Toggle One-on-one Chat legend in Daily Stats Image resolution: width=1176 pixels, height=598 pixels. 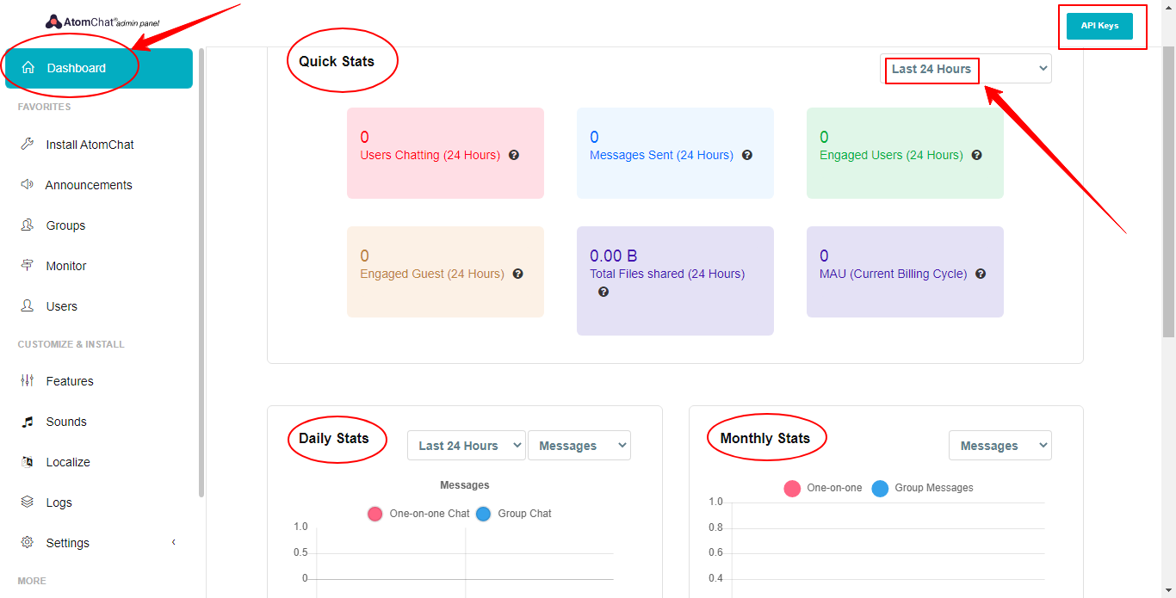click(x=418, y=514)
